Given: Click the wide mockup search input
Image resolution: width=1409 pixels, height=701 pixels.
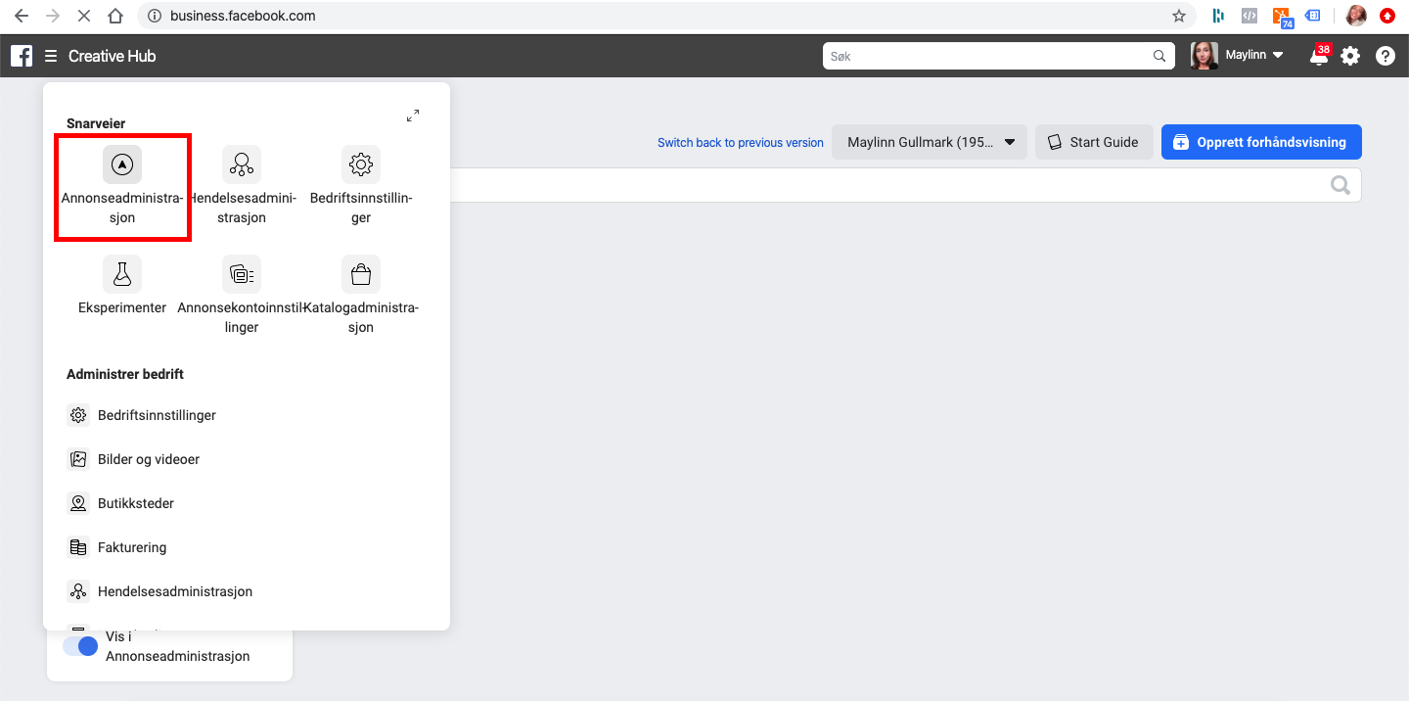Looking at the screenshot, I should tap(905, 185).
